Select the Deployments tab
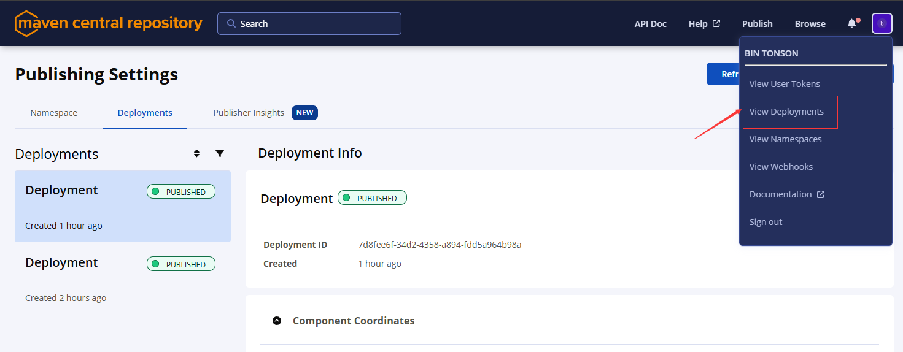903x352 pixels. click(145, 113)
